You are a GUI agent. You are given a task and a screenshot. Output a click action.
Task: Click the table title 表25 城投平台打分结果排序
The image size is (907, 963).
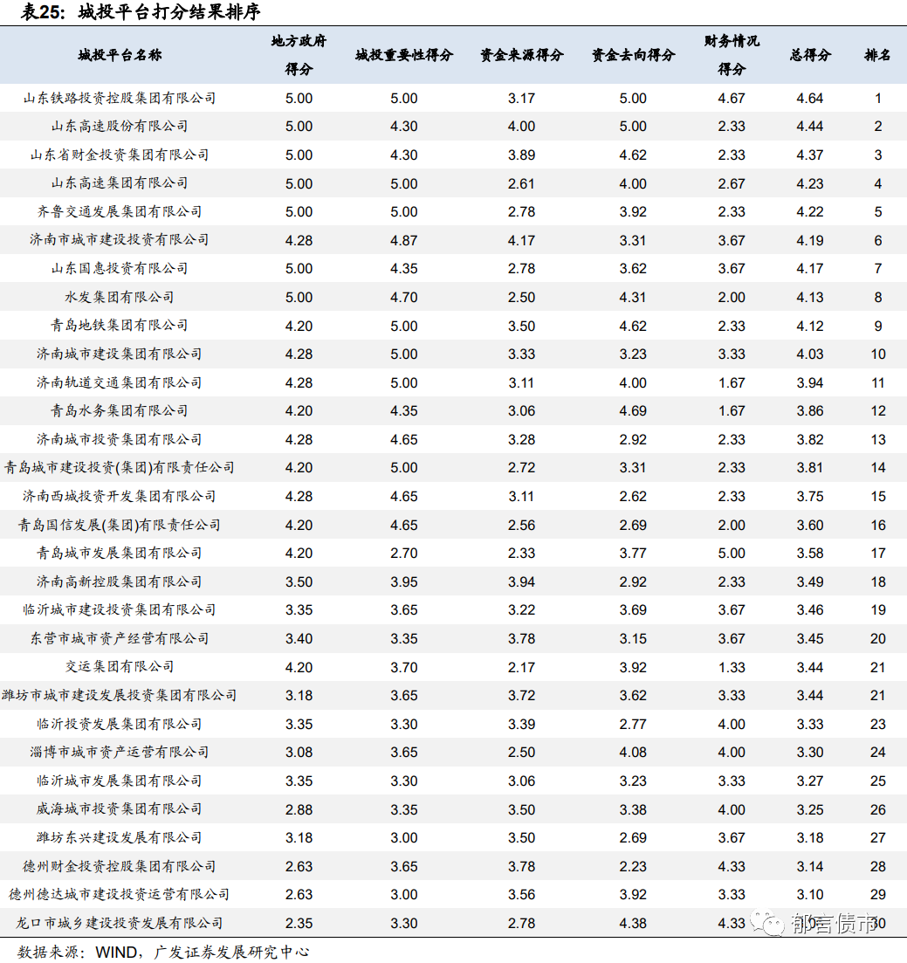tap(141, 11)
